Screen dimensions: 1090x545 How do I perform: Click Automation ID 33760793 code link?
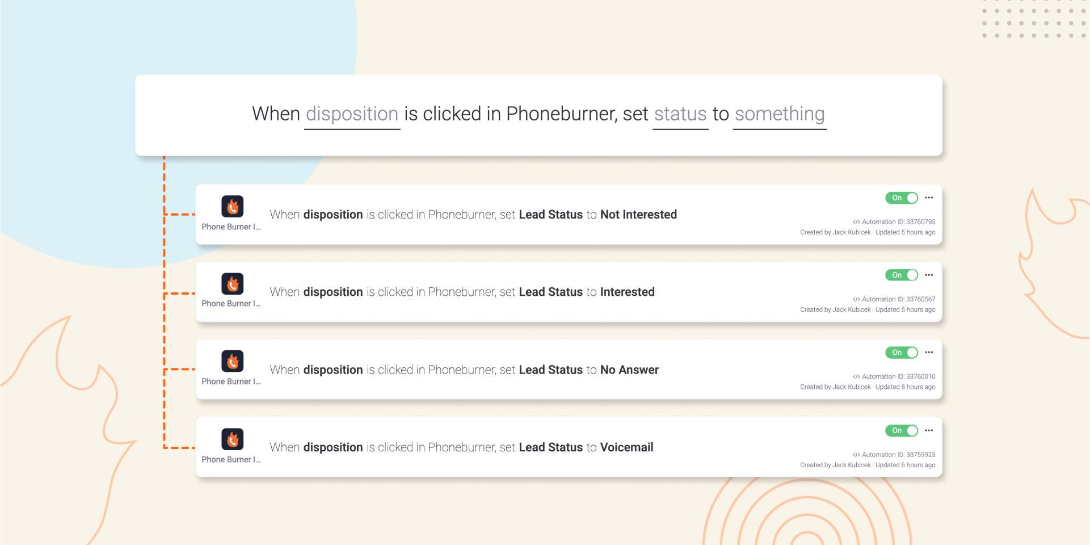(x=894, y=222)
